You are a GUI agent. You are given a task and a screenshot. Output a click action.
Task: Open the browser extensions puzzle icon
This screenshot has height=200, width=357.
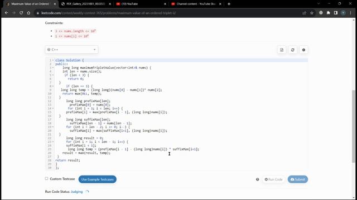pos(329,13)
